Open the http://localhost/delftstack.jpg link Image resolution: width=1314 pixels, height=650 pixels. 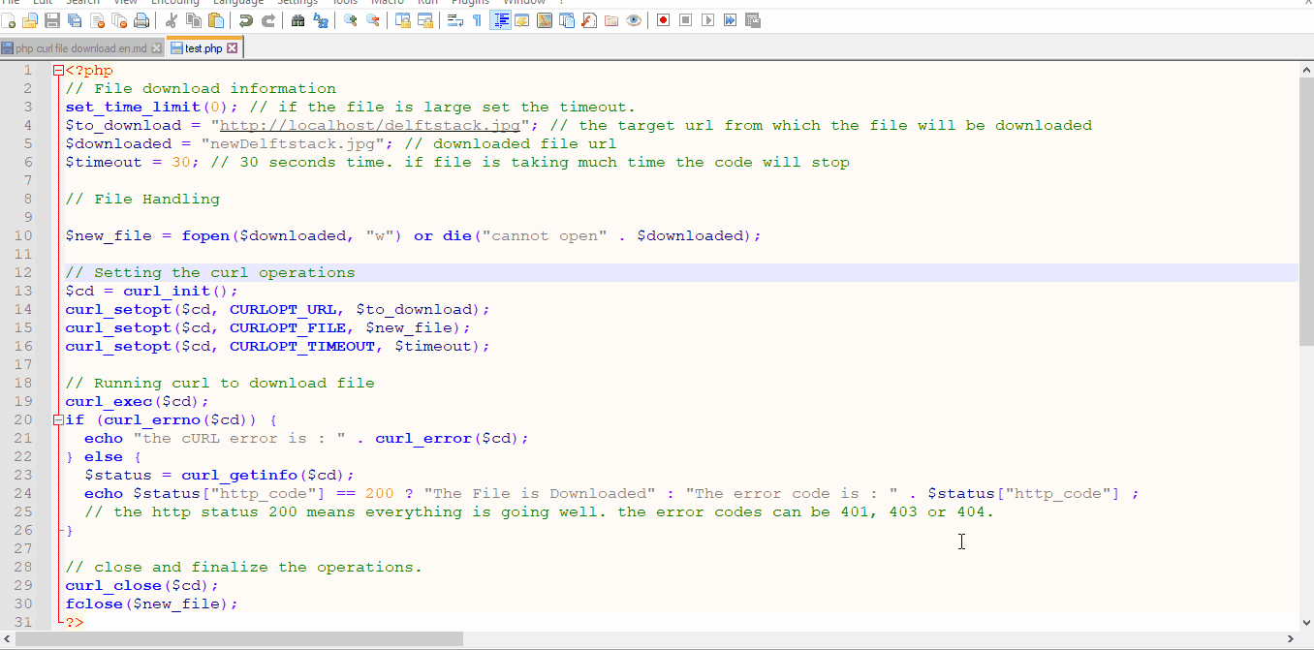tap(371, 125)
